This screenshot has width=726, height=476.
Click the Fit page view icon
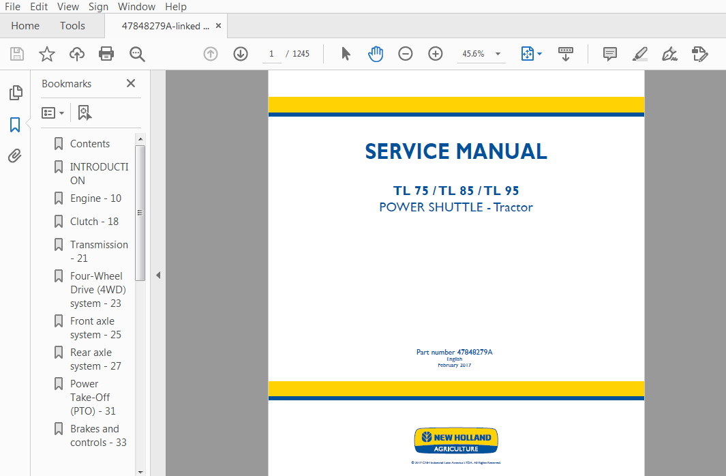coord(528,54)
